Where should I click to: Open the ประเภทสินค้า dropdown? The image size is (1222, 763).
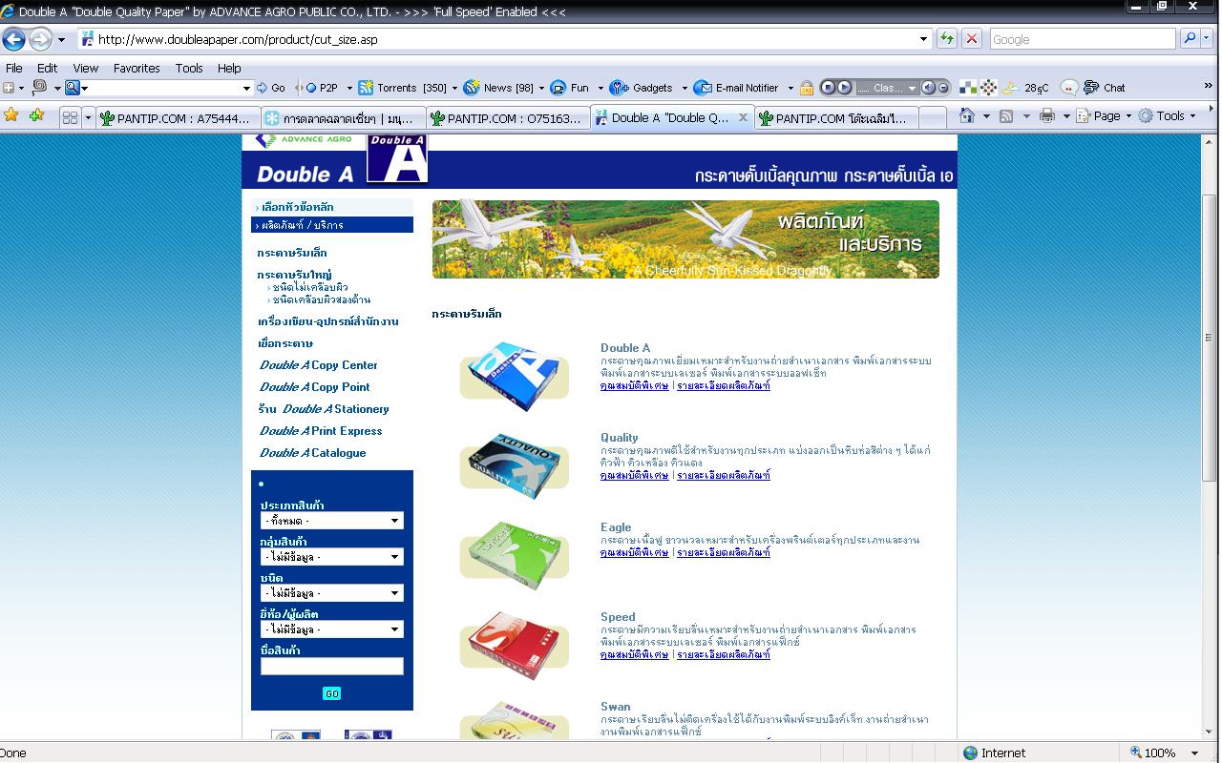pyautogui.click(x=331, y=521)
